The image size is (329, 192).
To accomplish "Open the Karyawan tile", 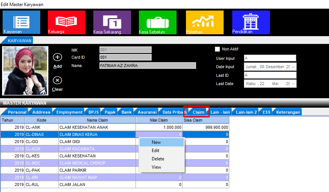I will tap(21, 22).
